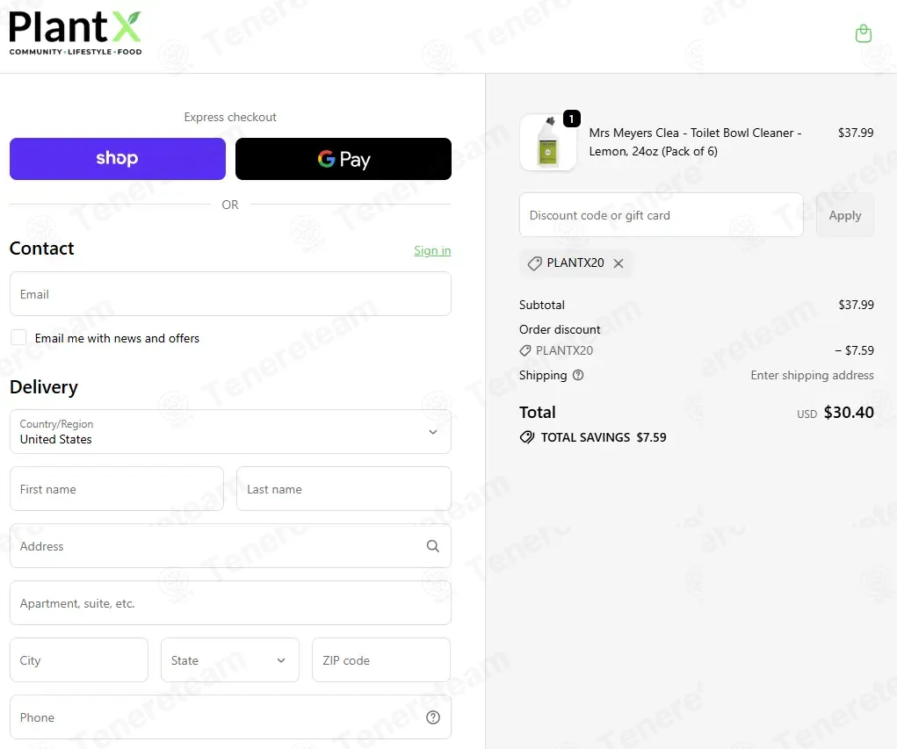Pay with Shop express checkout
This screenshot has width=897, height=749.
(x=118, y=159)
